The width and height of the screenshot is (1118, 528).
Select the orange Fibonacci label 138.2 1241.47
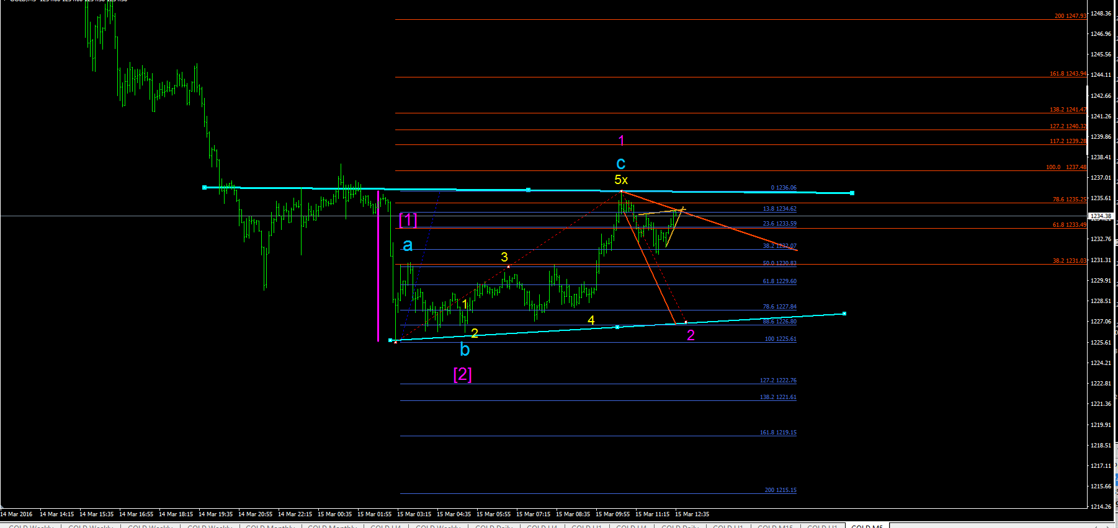1068,110
